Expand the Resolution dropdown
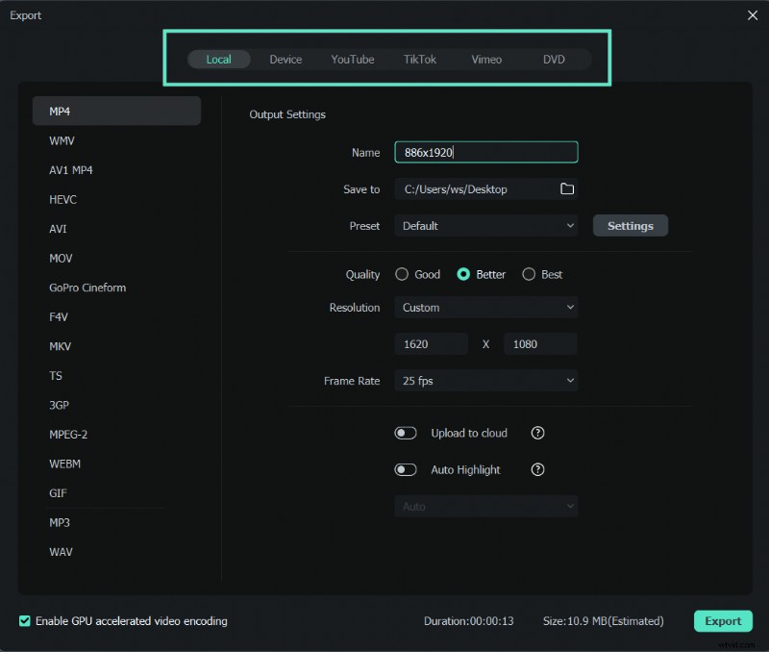This screenshot has height=652, width=769. [485, 307]
